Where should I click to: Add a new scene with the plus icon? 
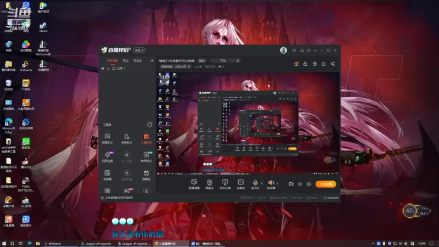coord(152,60)
